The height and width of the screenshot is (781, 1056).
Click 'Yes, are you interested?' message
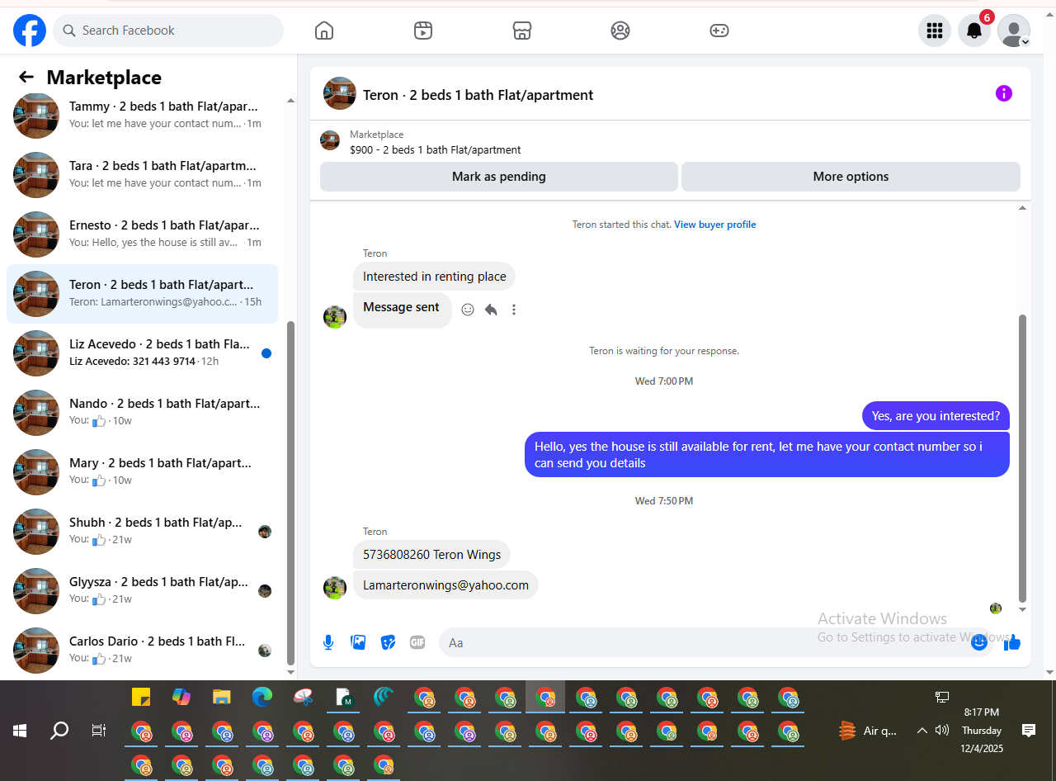click(x=936, y=416)
